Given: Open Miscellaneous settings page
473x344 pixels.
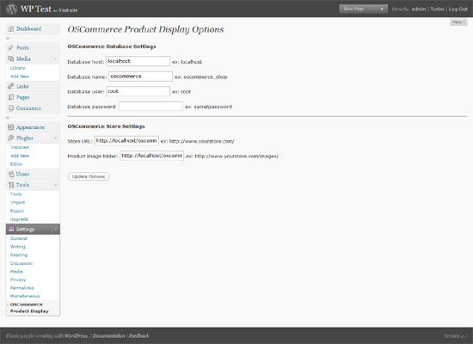Looking at the screenshot, I should (25, 296).
